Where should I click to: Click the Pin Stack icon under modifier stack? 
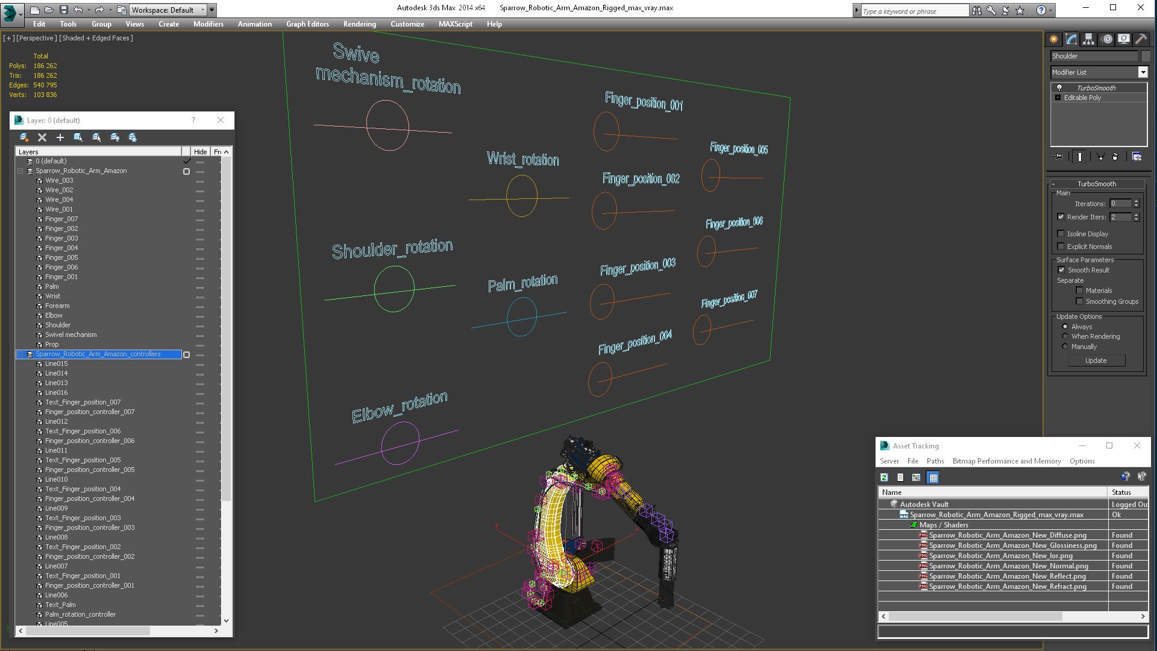[x=1059, y=157]
